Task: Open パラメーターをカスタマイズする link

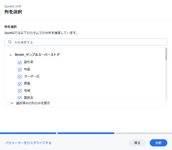Action: (x=28, y=143)
